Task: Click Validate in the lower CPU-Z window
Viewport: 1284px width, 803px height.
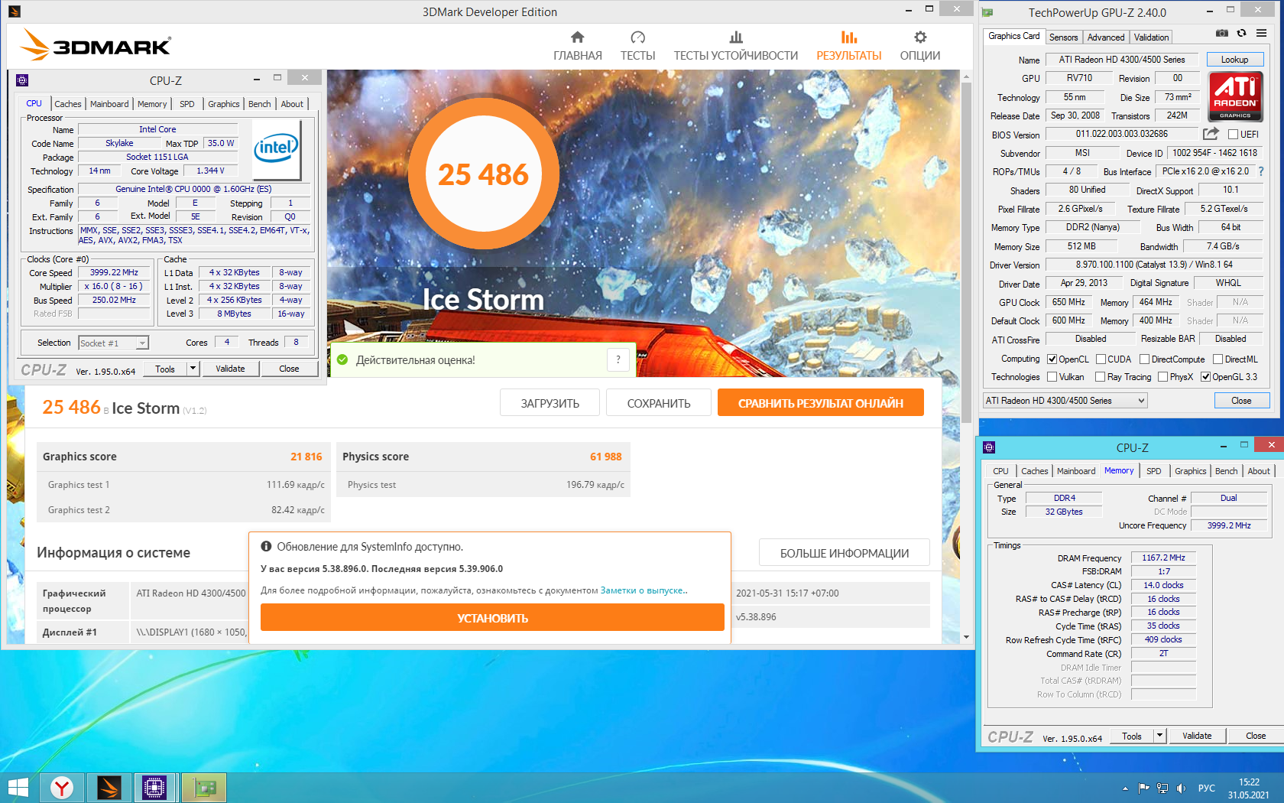Action: pos(1197,736)
